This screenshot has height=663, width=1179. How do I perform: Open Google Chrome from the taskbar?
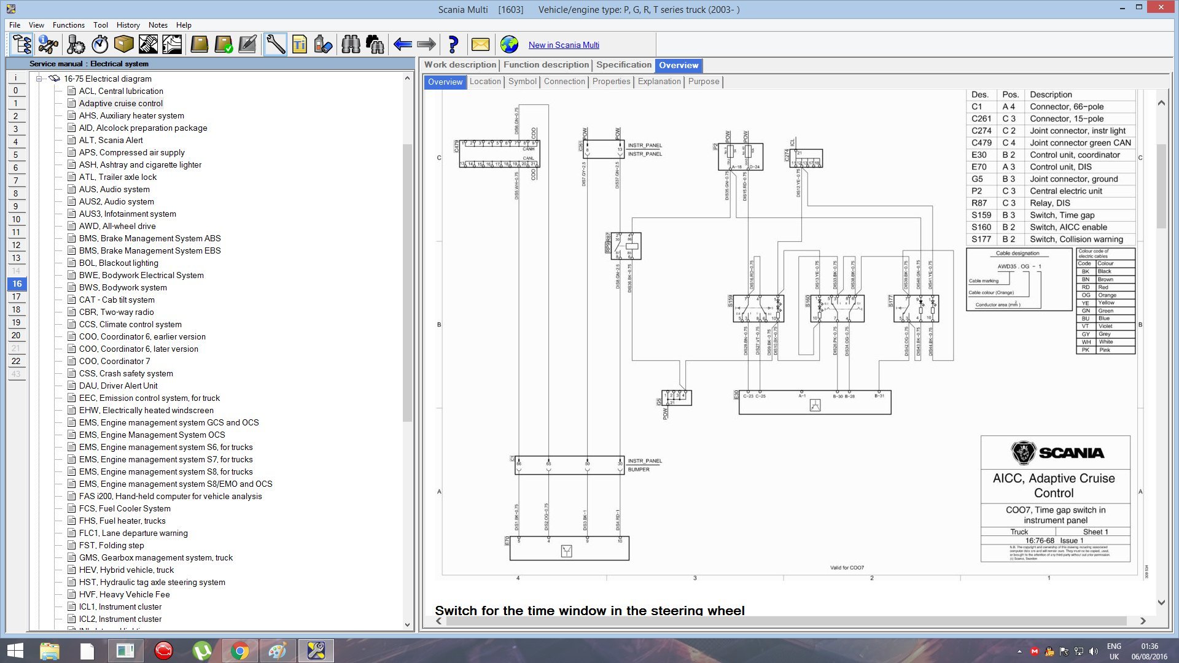click(x=240, y=651)
